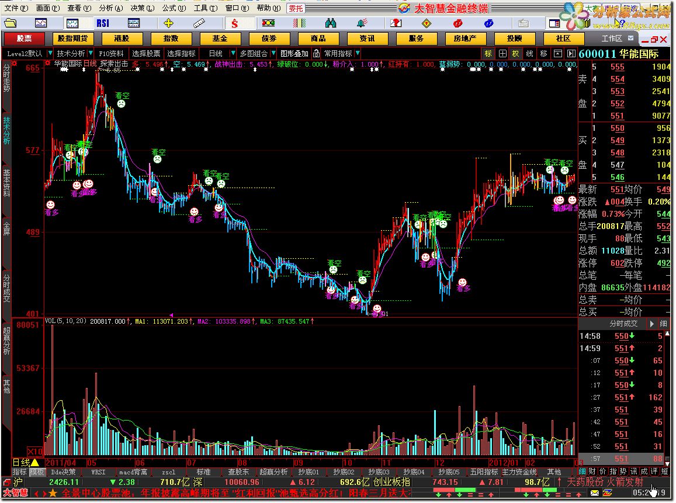The image size is (676, 503).
Task: Switch to the 五阳指标 tab
Action: 484,472
